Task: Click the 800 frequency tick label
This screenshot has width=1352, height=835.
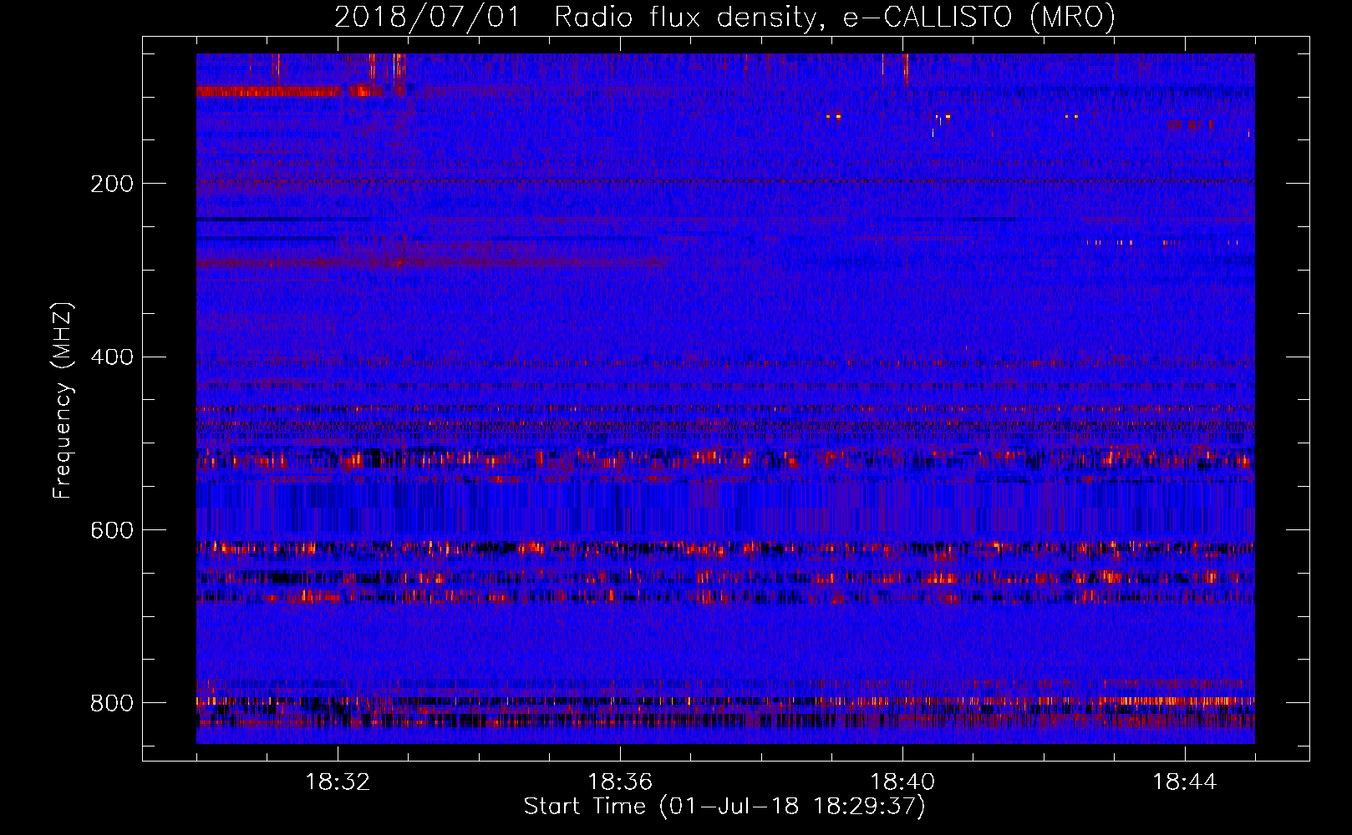Action: pos(111,703)
